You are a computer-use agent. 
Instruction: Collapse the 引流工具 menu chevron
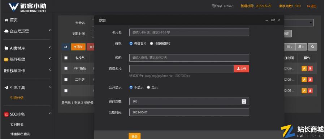pyautogui.click(x=50, y=87)
